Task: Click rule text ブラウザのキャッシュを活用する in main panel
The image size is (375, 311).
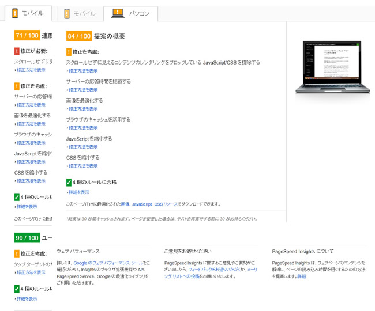Action: [x=98, y=120]
